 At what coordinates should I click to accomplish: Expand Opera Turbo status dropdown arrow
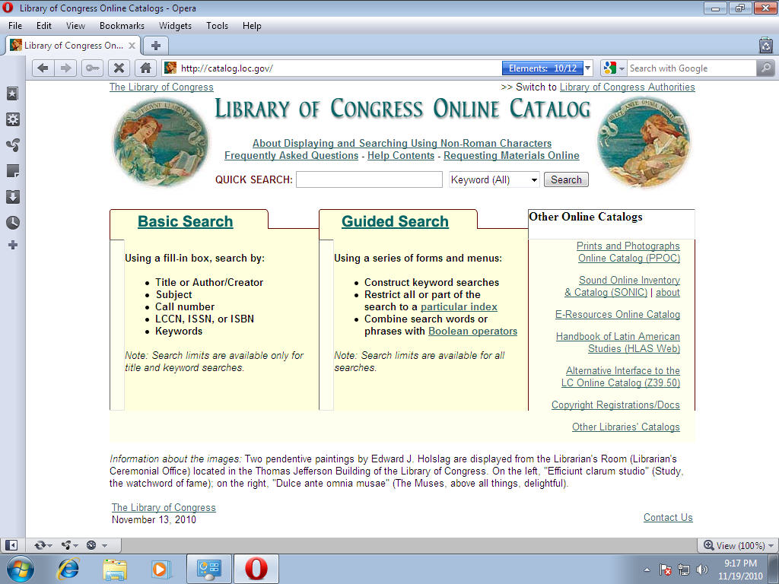point(104,546)
